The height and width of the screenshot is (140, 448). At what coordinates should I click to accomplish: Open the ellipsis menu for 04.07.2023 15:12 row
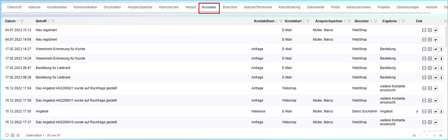point(424,30)
